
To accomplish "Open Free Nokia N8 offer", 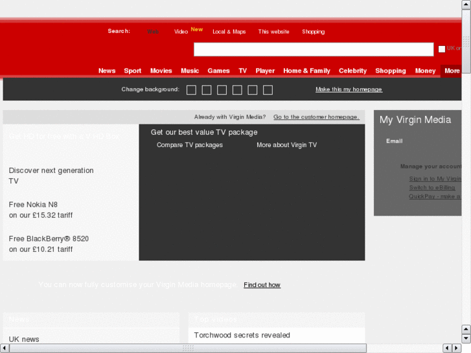I will coord(41,210).
